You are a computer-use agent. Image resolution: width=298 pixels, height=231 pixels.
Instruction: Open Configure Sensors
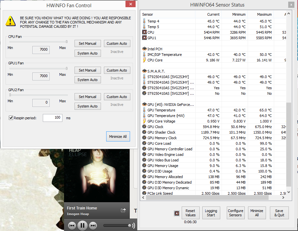click(236, 213)
